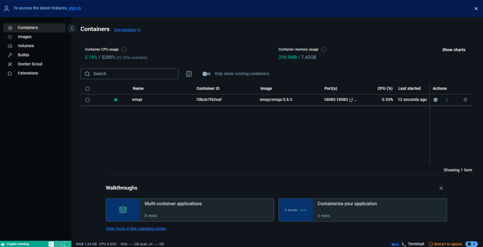Sort by the Name column header
Screen dimensions: 483x247
[x=138, y=89]
